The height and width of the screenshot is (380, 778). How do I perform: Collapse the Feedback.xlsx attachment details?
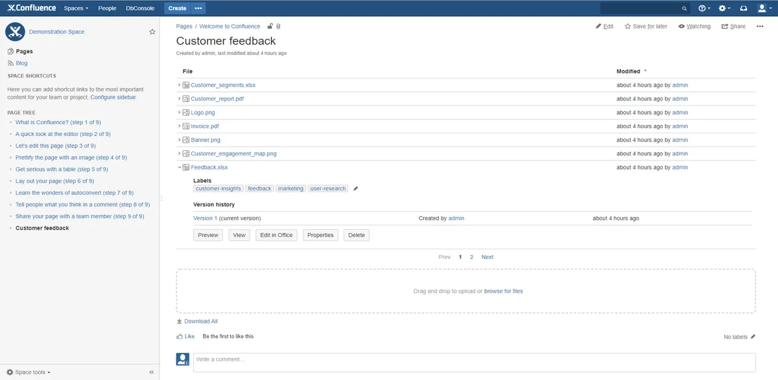(180, 167)
